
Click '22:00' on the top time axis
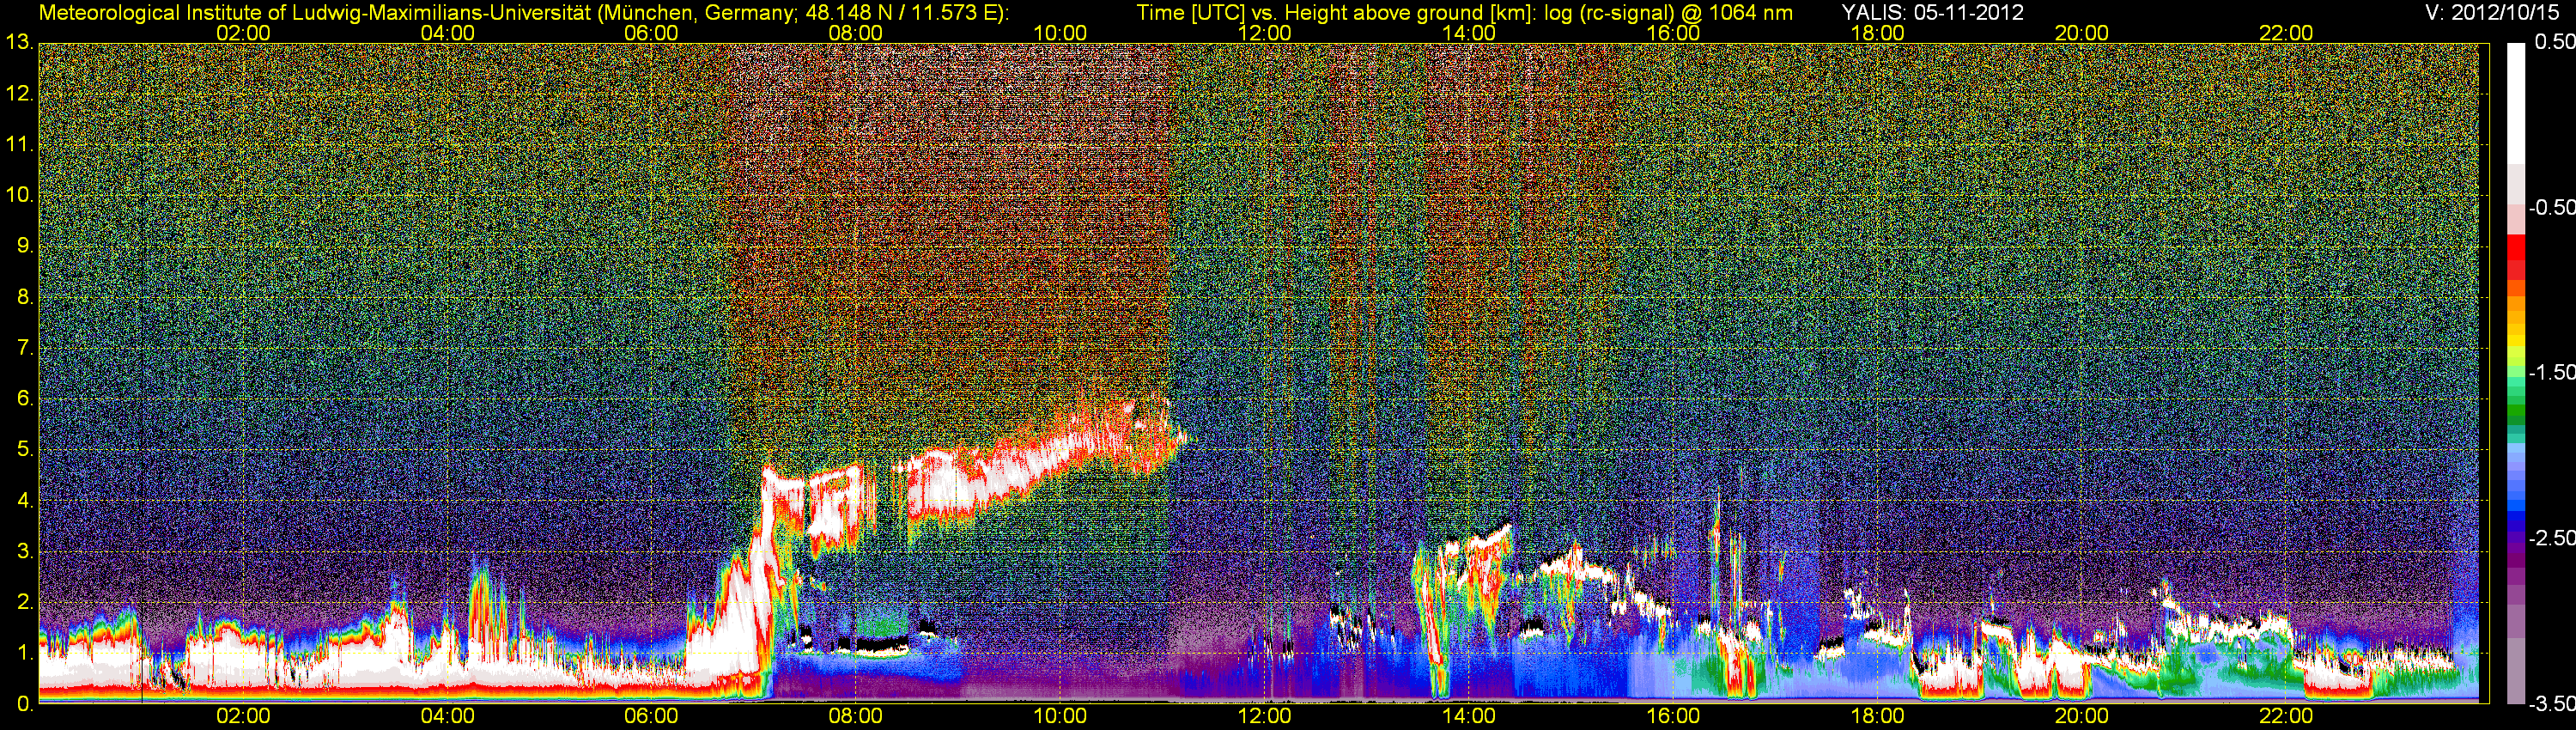tap(2286, 33)
